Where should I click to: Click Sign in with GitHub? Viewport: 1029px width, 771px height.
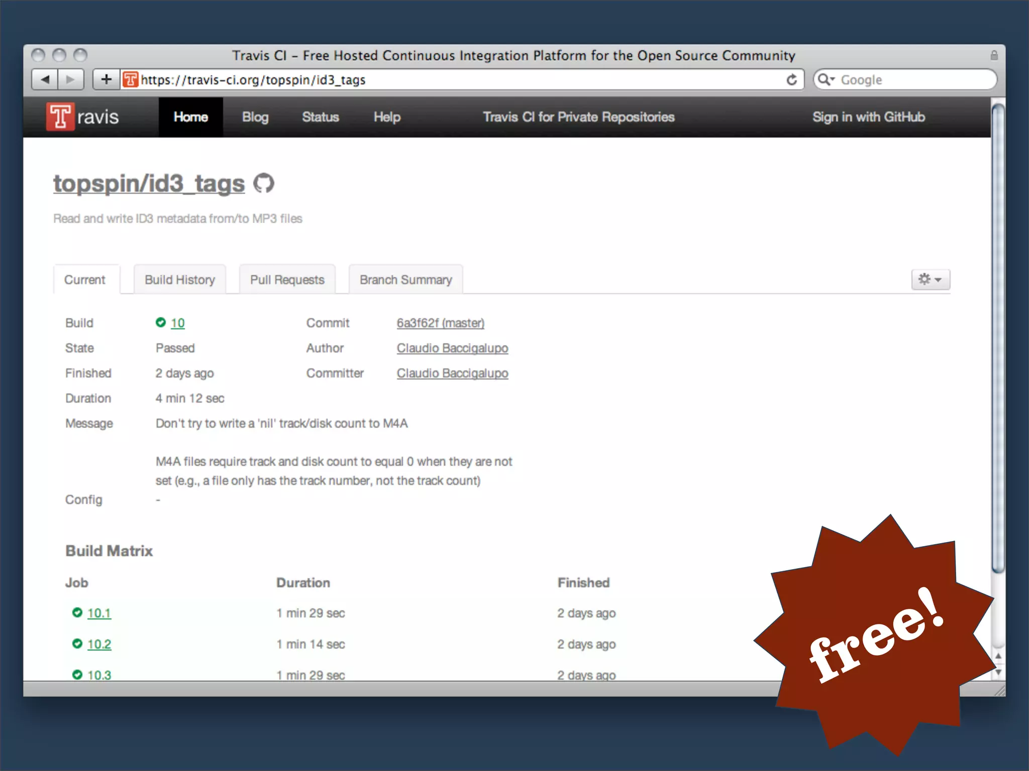[x=868, y=117]
